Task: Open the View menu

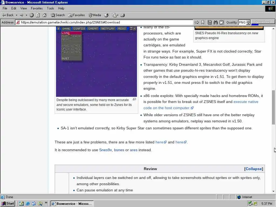Action: click(x=24, y=8)
